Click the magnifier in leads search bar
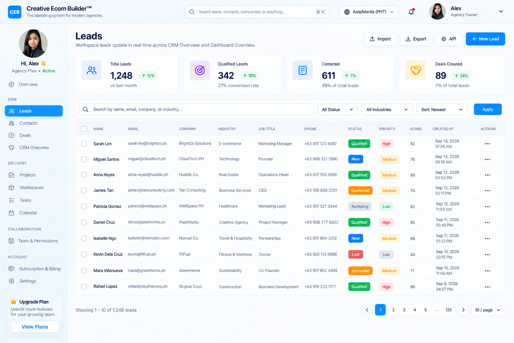The width and height of the screenshot is (514, 343). click(x=86, y=109)
